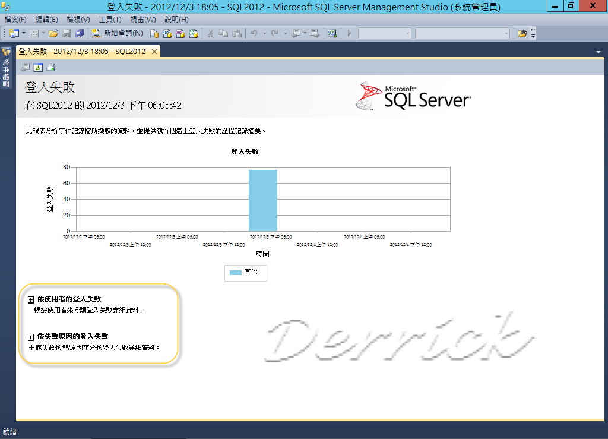This screenshot has height=439, width=608.
Task: Open the 視窗(W) menu
Action: pos(143,20)
